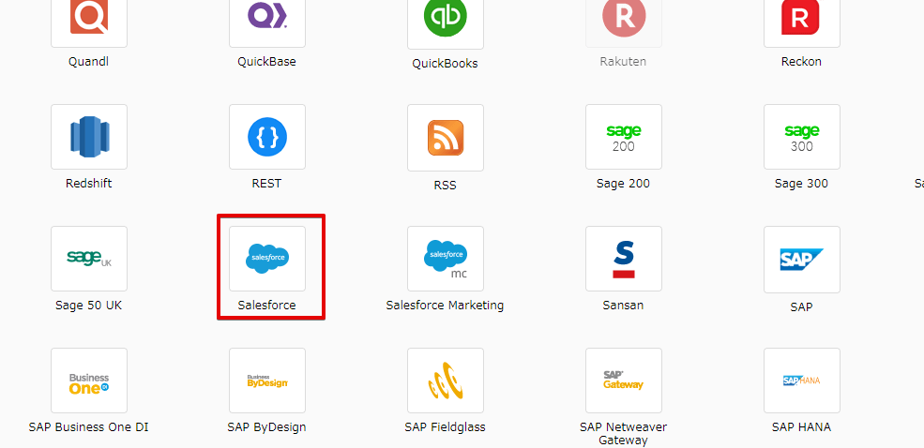Image resolution: width=924 pixels, height=448 pixels.
Task: Select the Sansan connector icon
Action: point(624,259)
